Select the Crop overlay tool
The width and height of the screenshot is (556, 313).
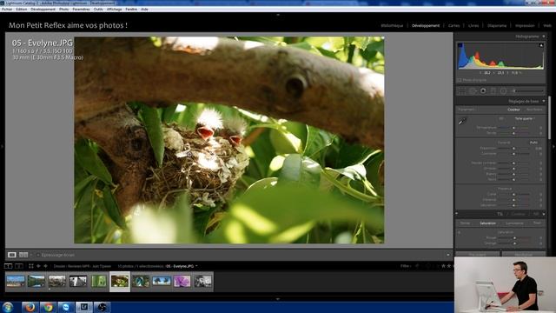click(461, 91)
